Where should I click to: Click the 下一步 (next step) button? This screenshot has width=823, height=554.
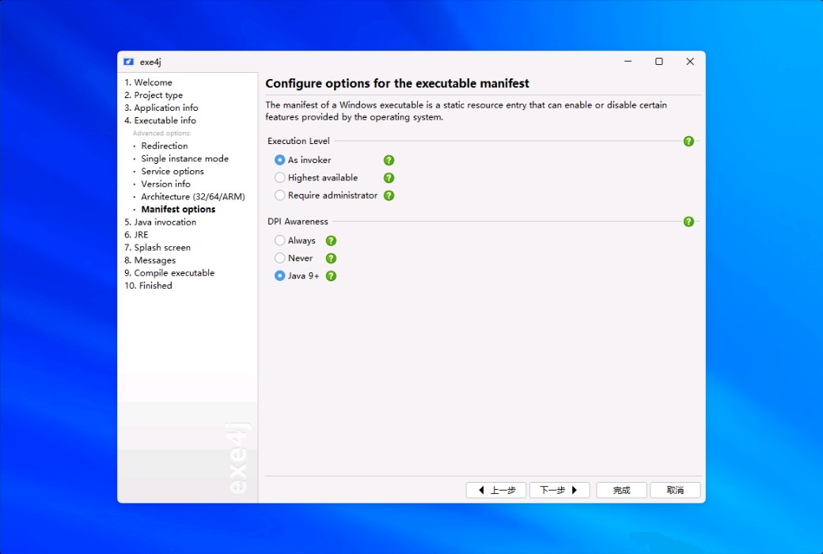[559, 490]
